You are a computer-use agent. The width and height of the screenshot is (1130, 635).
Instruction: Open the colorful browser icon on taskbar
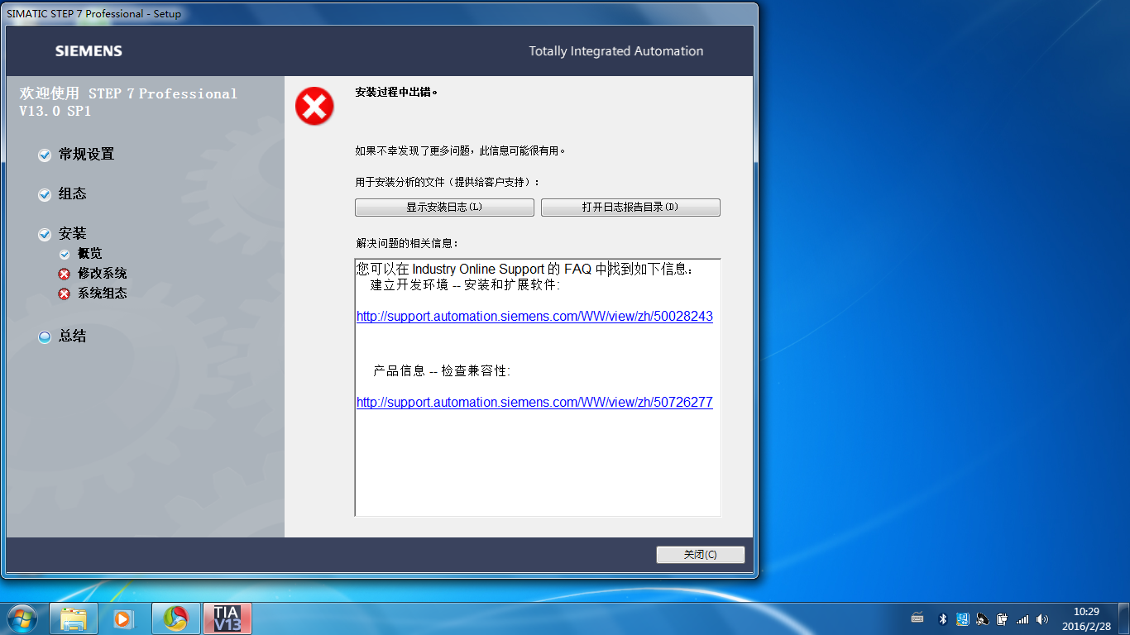click(175, 618)
